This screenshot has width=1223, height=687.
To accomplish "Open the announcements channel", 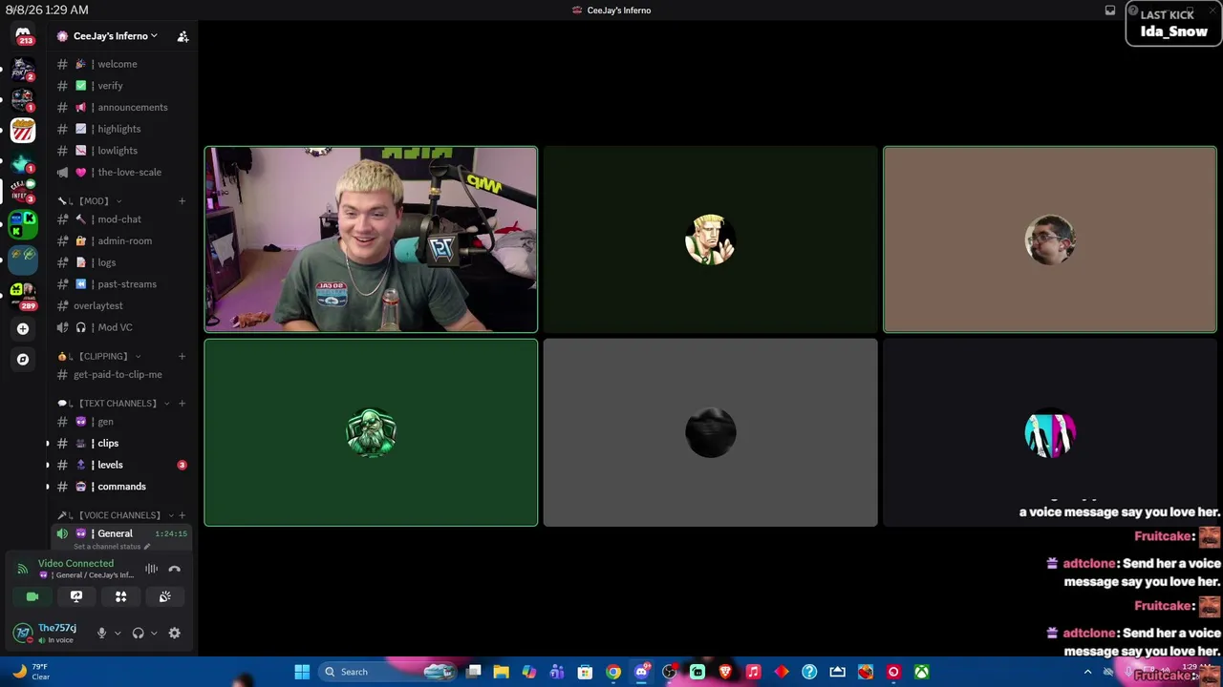I will pyautogui.click(x=121, y=107).
